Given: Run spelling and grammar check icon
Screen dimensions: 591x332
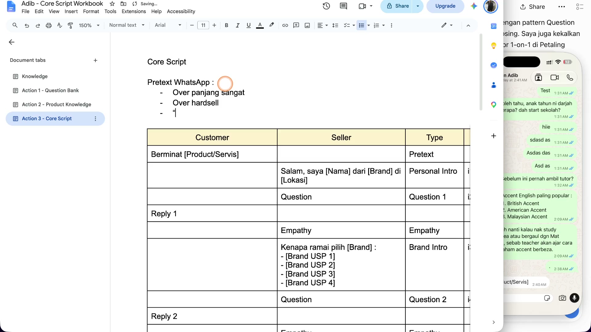Looking at the screenshot, I should pyautogui.click(x=60, y=25).
